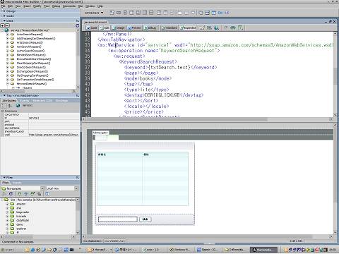Show attributes in list view in the Tag panel
The width and height of the screenshot is (339, 254).
(x=10, y=106)
